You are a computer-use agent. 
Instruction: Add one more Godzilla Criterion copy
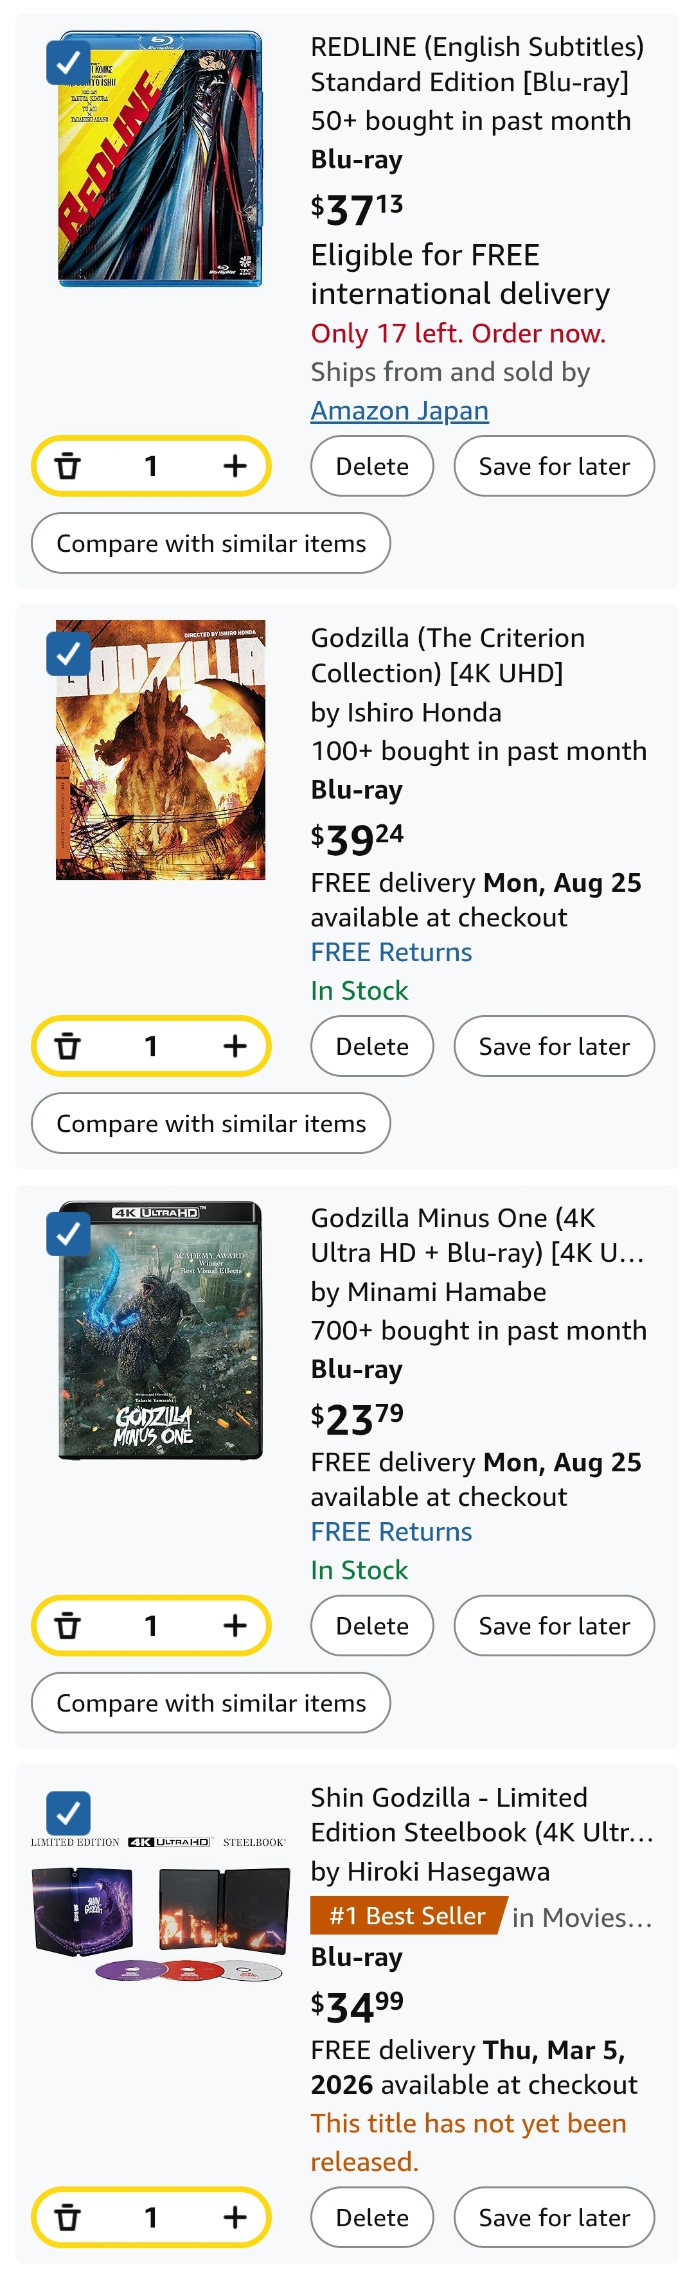pyautogui.click(x=235, y=1046)
